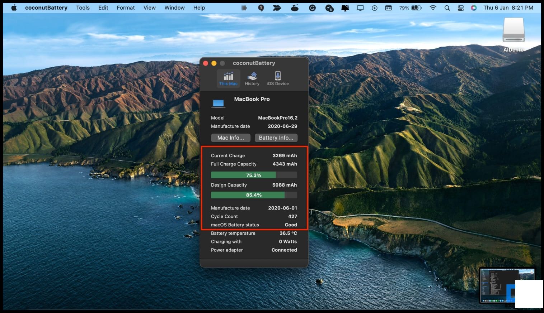This screenshot has height=313, width=544.
Task: Click the window layout menu bar icon
Action: coord(388,8)
